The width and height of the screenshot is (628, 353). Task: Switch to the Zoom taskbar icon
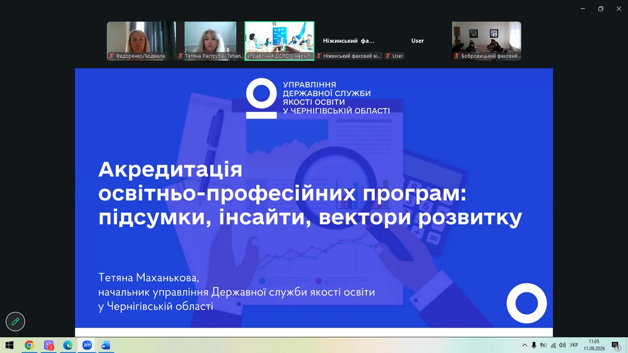coord(87,345)
